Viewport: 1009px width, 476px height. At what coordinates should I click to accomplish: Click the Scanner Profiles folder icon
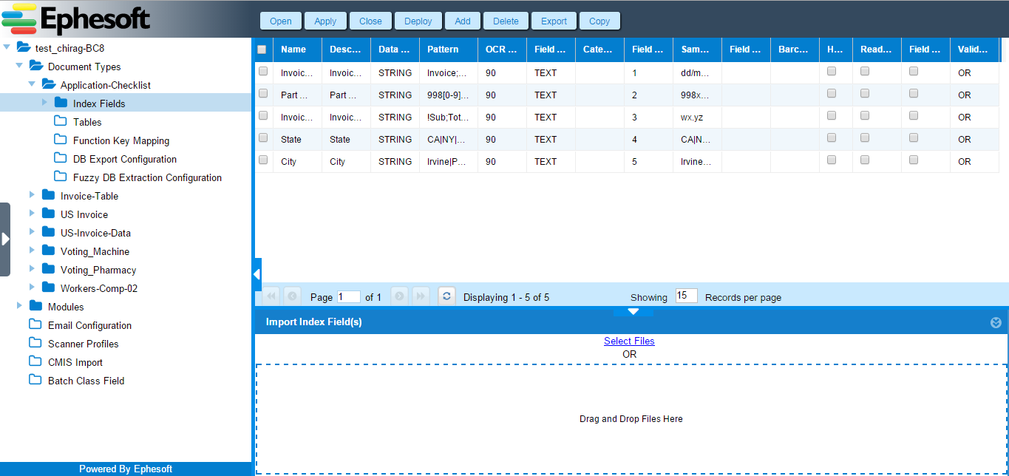35,343
